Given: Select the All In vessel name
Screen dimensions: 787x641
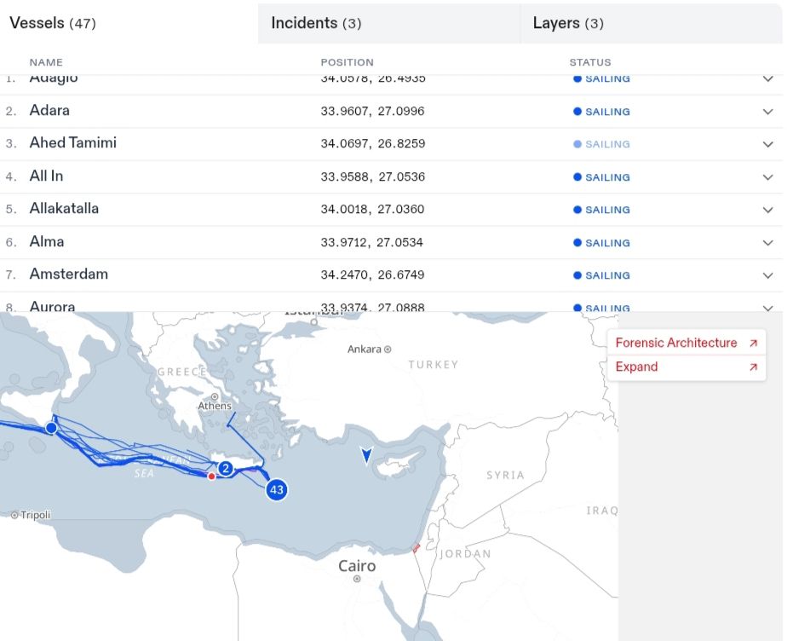Looking at the screenshot, I should click(x=46, y=176).
